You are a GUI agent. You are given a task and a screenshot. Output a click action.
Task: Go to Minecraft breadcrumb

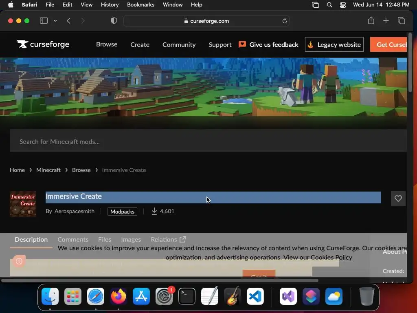(48, 170)
